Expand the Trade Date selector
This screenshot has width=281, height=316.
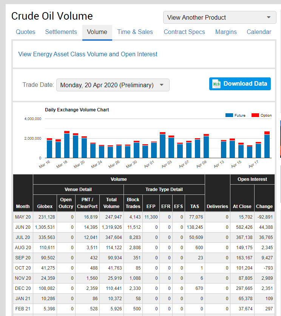113,85
